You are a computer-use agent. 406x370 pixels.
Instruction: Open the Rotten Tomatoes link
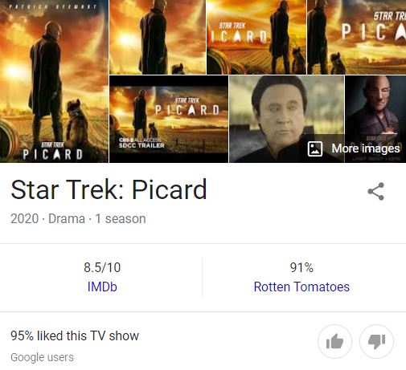pos(301,287)
